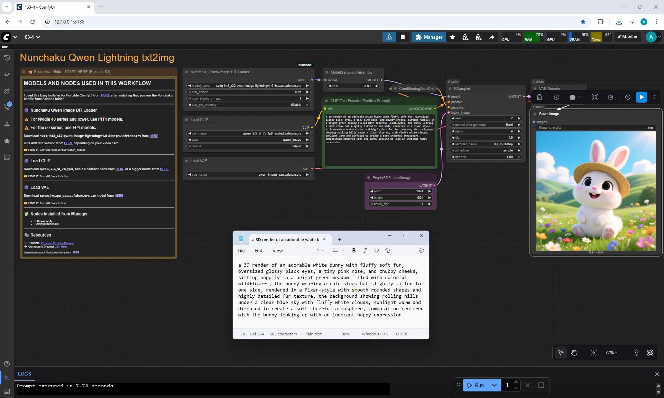664x398 pixels.
Task: Toggle the lightbulb canvas option
Action: [636, 352]
